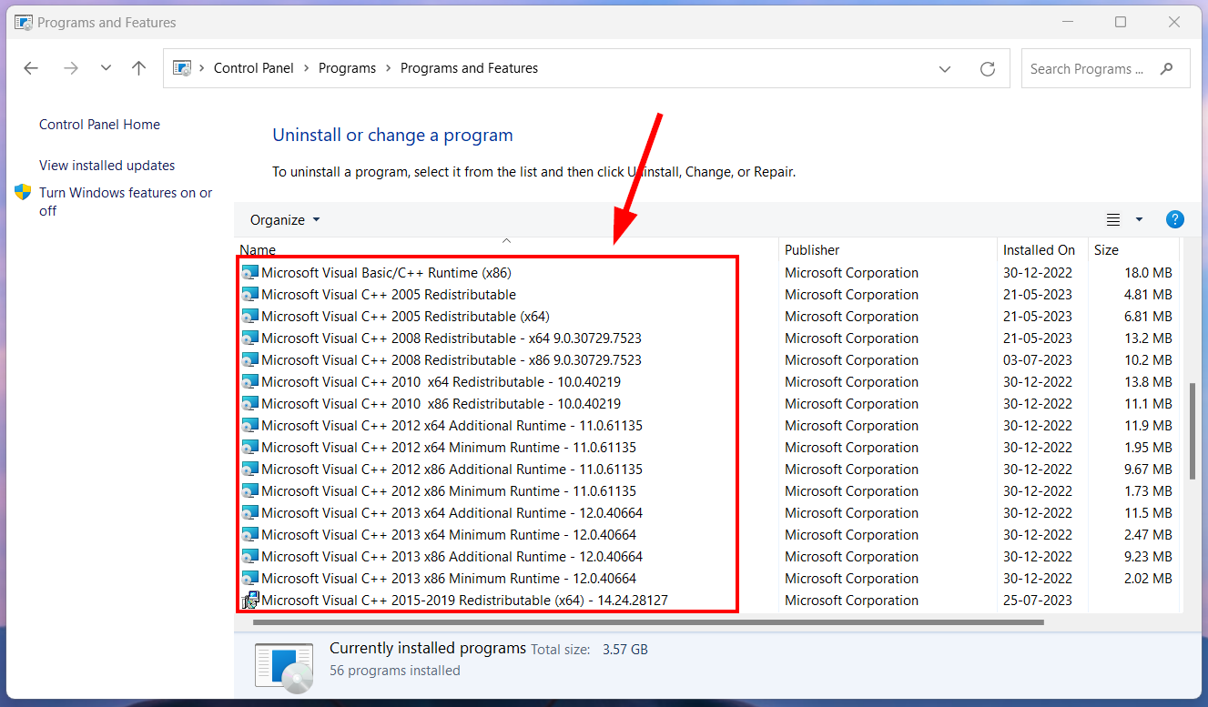Go up one level with the up arrow
This screenshot has height=707, width=1208.
coord(138,68)
